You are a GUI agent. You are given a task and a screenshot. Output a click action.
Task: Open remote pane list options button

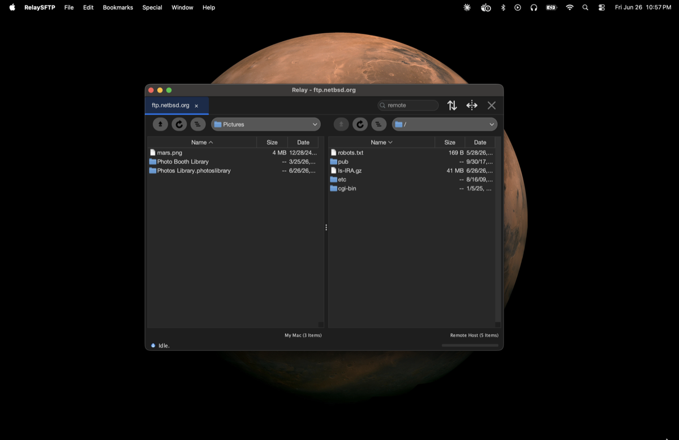(379, 124)
